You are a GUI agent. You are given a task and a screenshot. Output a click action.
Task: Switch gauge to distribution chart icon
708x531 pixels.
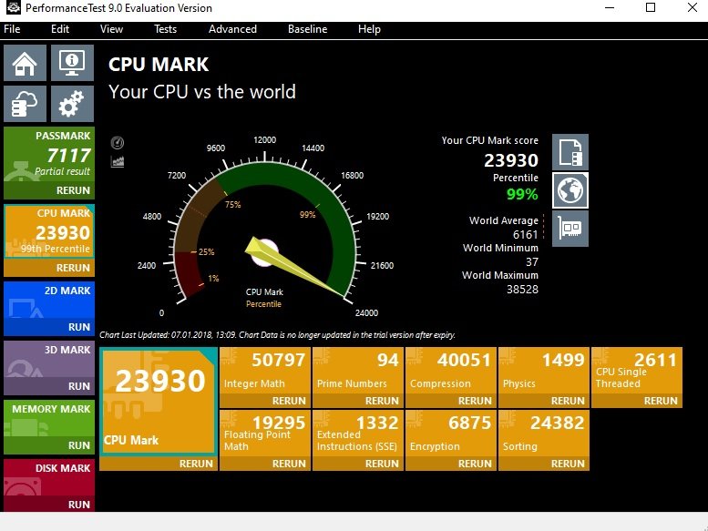coord(118,161)
